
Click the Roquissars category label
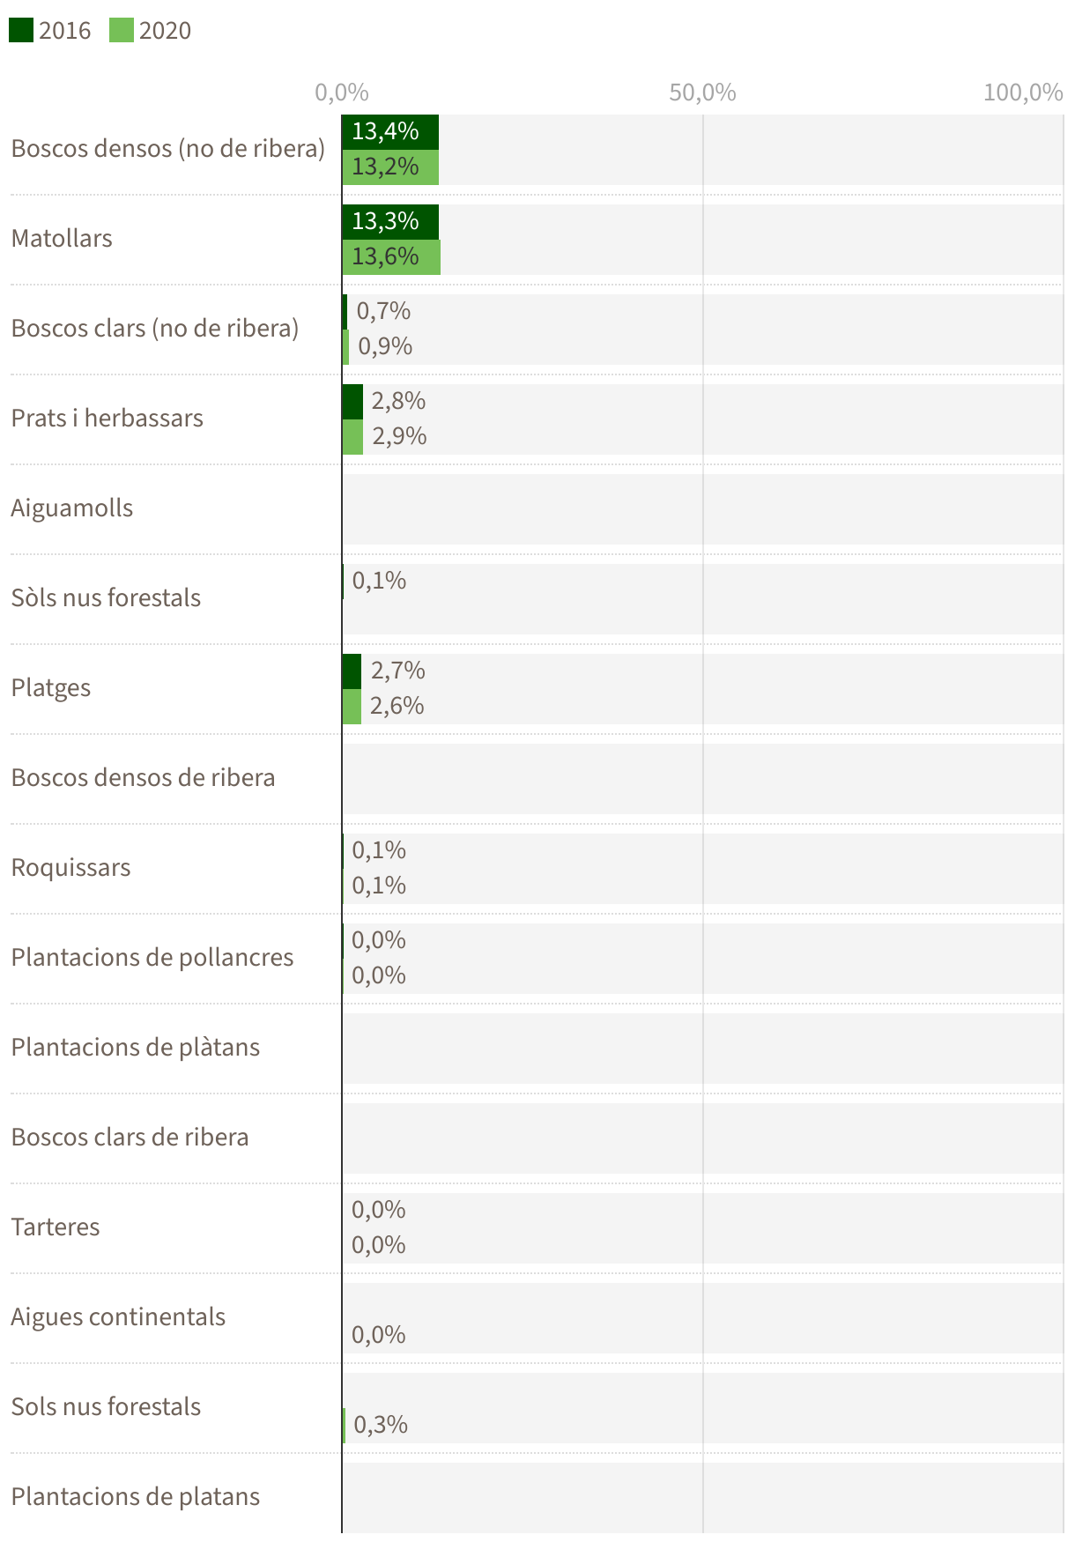coord(70,868)
